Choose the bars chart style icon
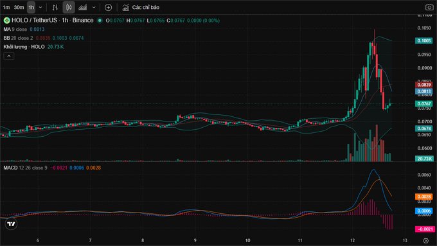The image size is (437, 246). pos(55,7)
